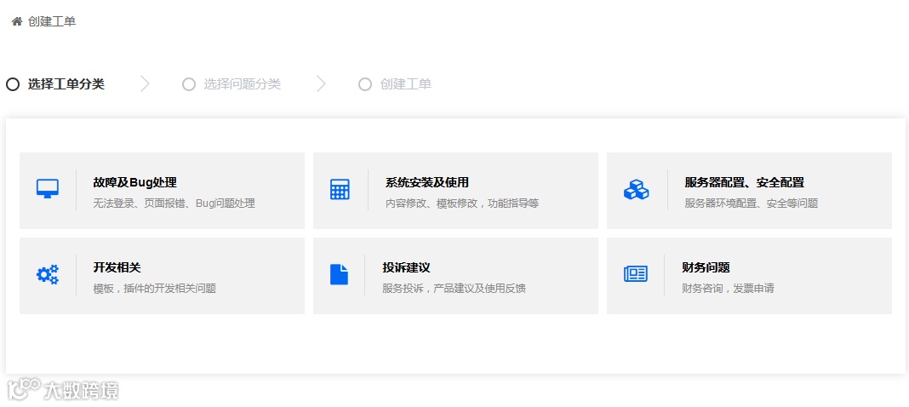Screen dimensions: 909x407
Task: Click text 服务器环境配置、安全等问题
Action: point(752,203)
